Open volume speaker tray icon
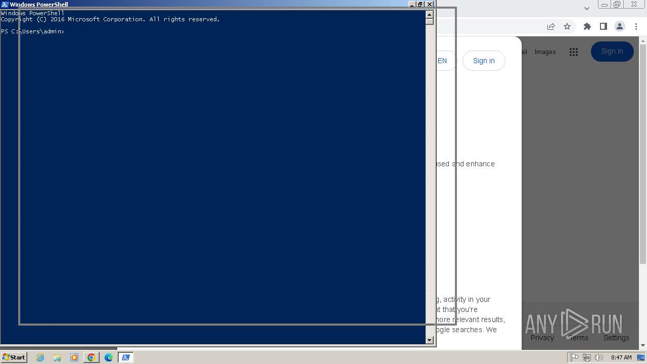The width and height of the screenshot is (647, 364). click(x=599, y=357)
